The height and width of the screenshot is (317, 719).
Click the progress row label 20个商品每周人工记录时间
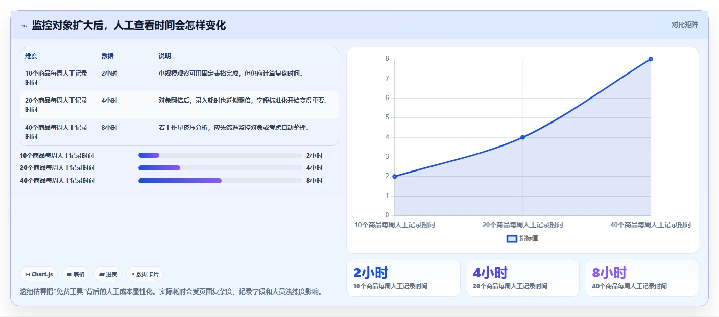pyautogui.click(x=57, y=168)
